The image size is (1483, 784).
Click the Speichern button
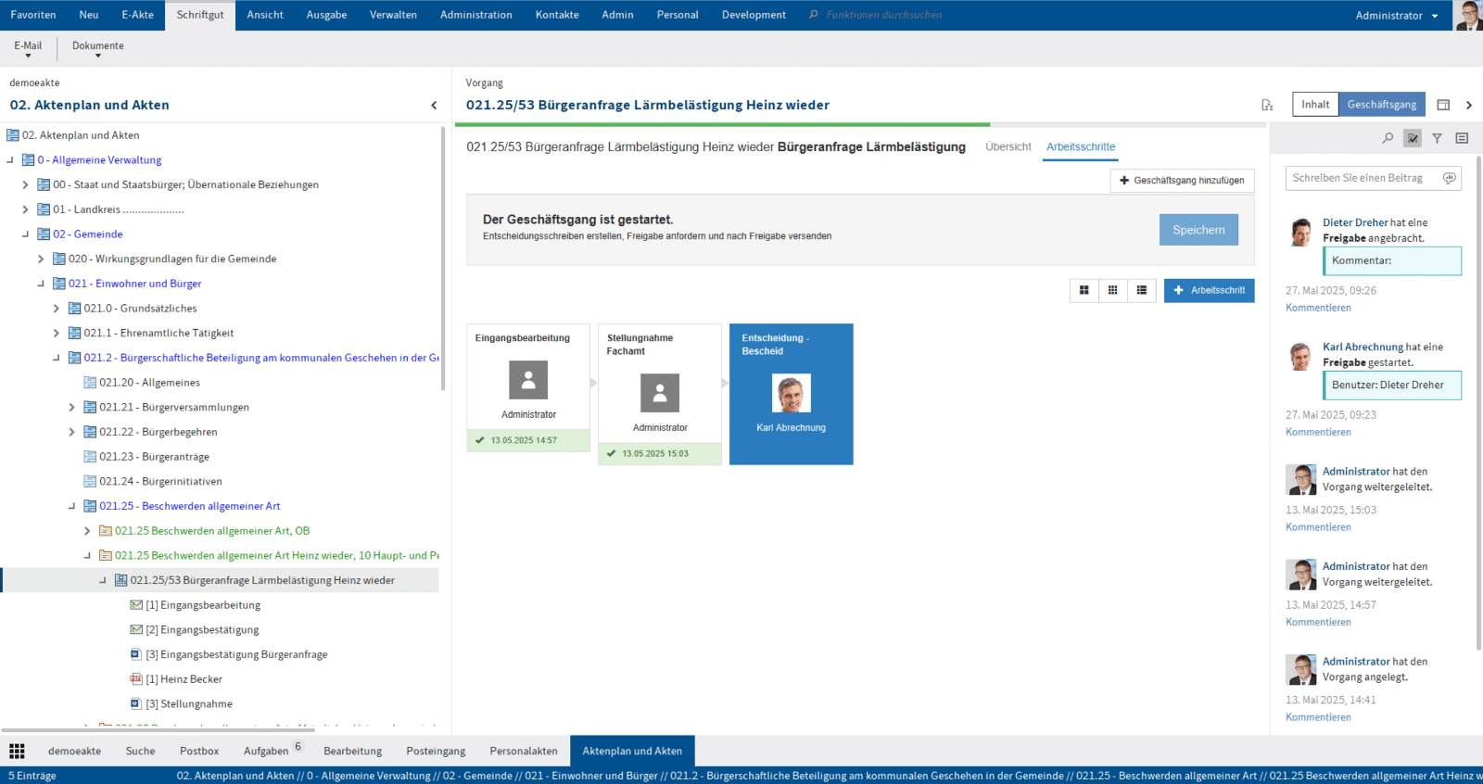[1198, 230]
